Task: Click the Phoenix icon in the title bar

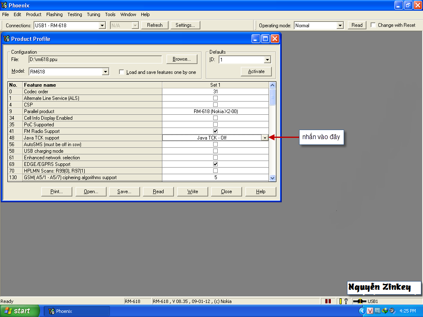Action: [5, 5]
